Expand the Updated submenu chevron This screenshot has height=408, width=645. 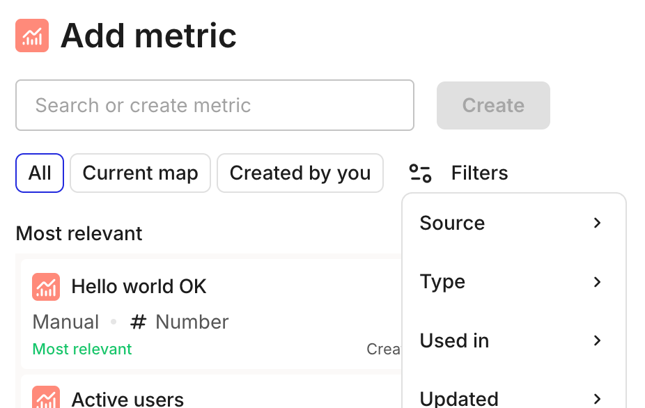(x=597, y=399)
